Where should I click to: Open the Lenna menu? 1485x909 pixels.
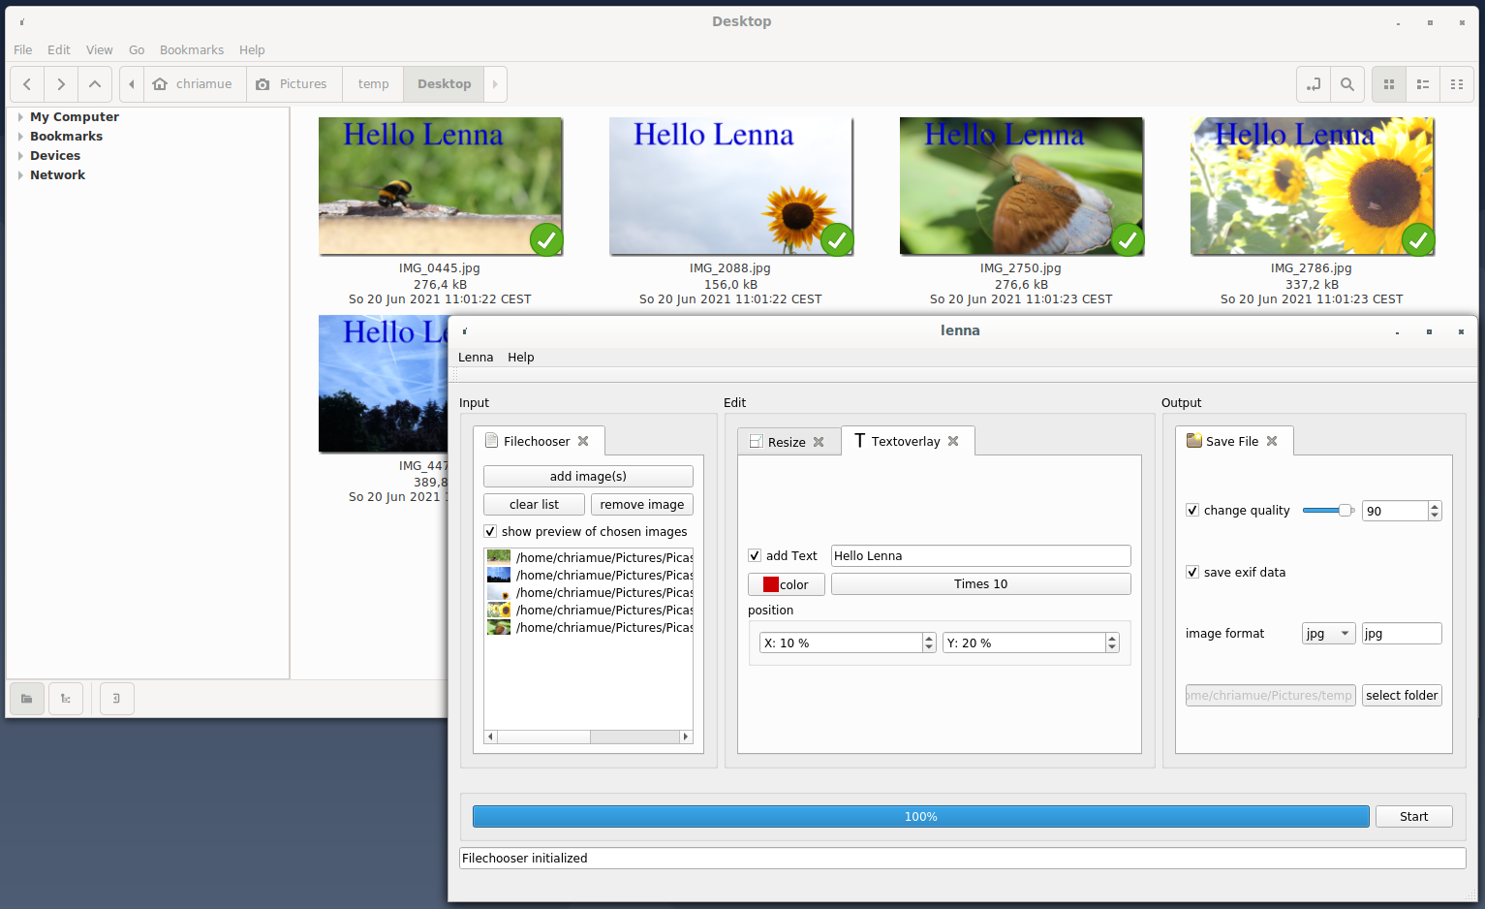(x=476, y=357)
